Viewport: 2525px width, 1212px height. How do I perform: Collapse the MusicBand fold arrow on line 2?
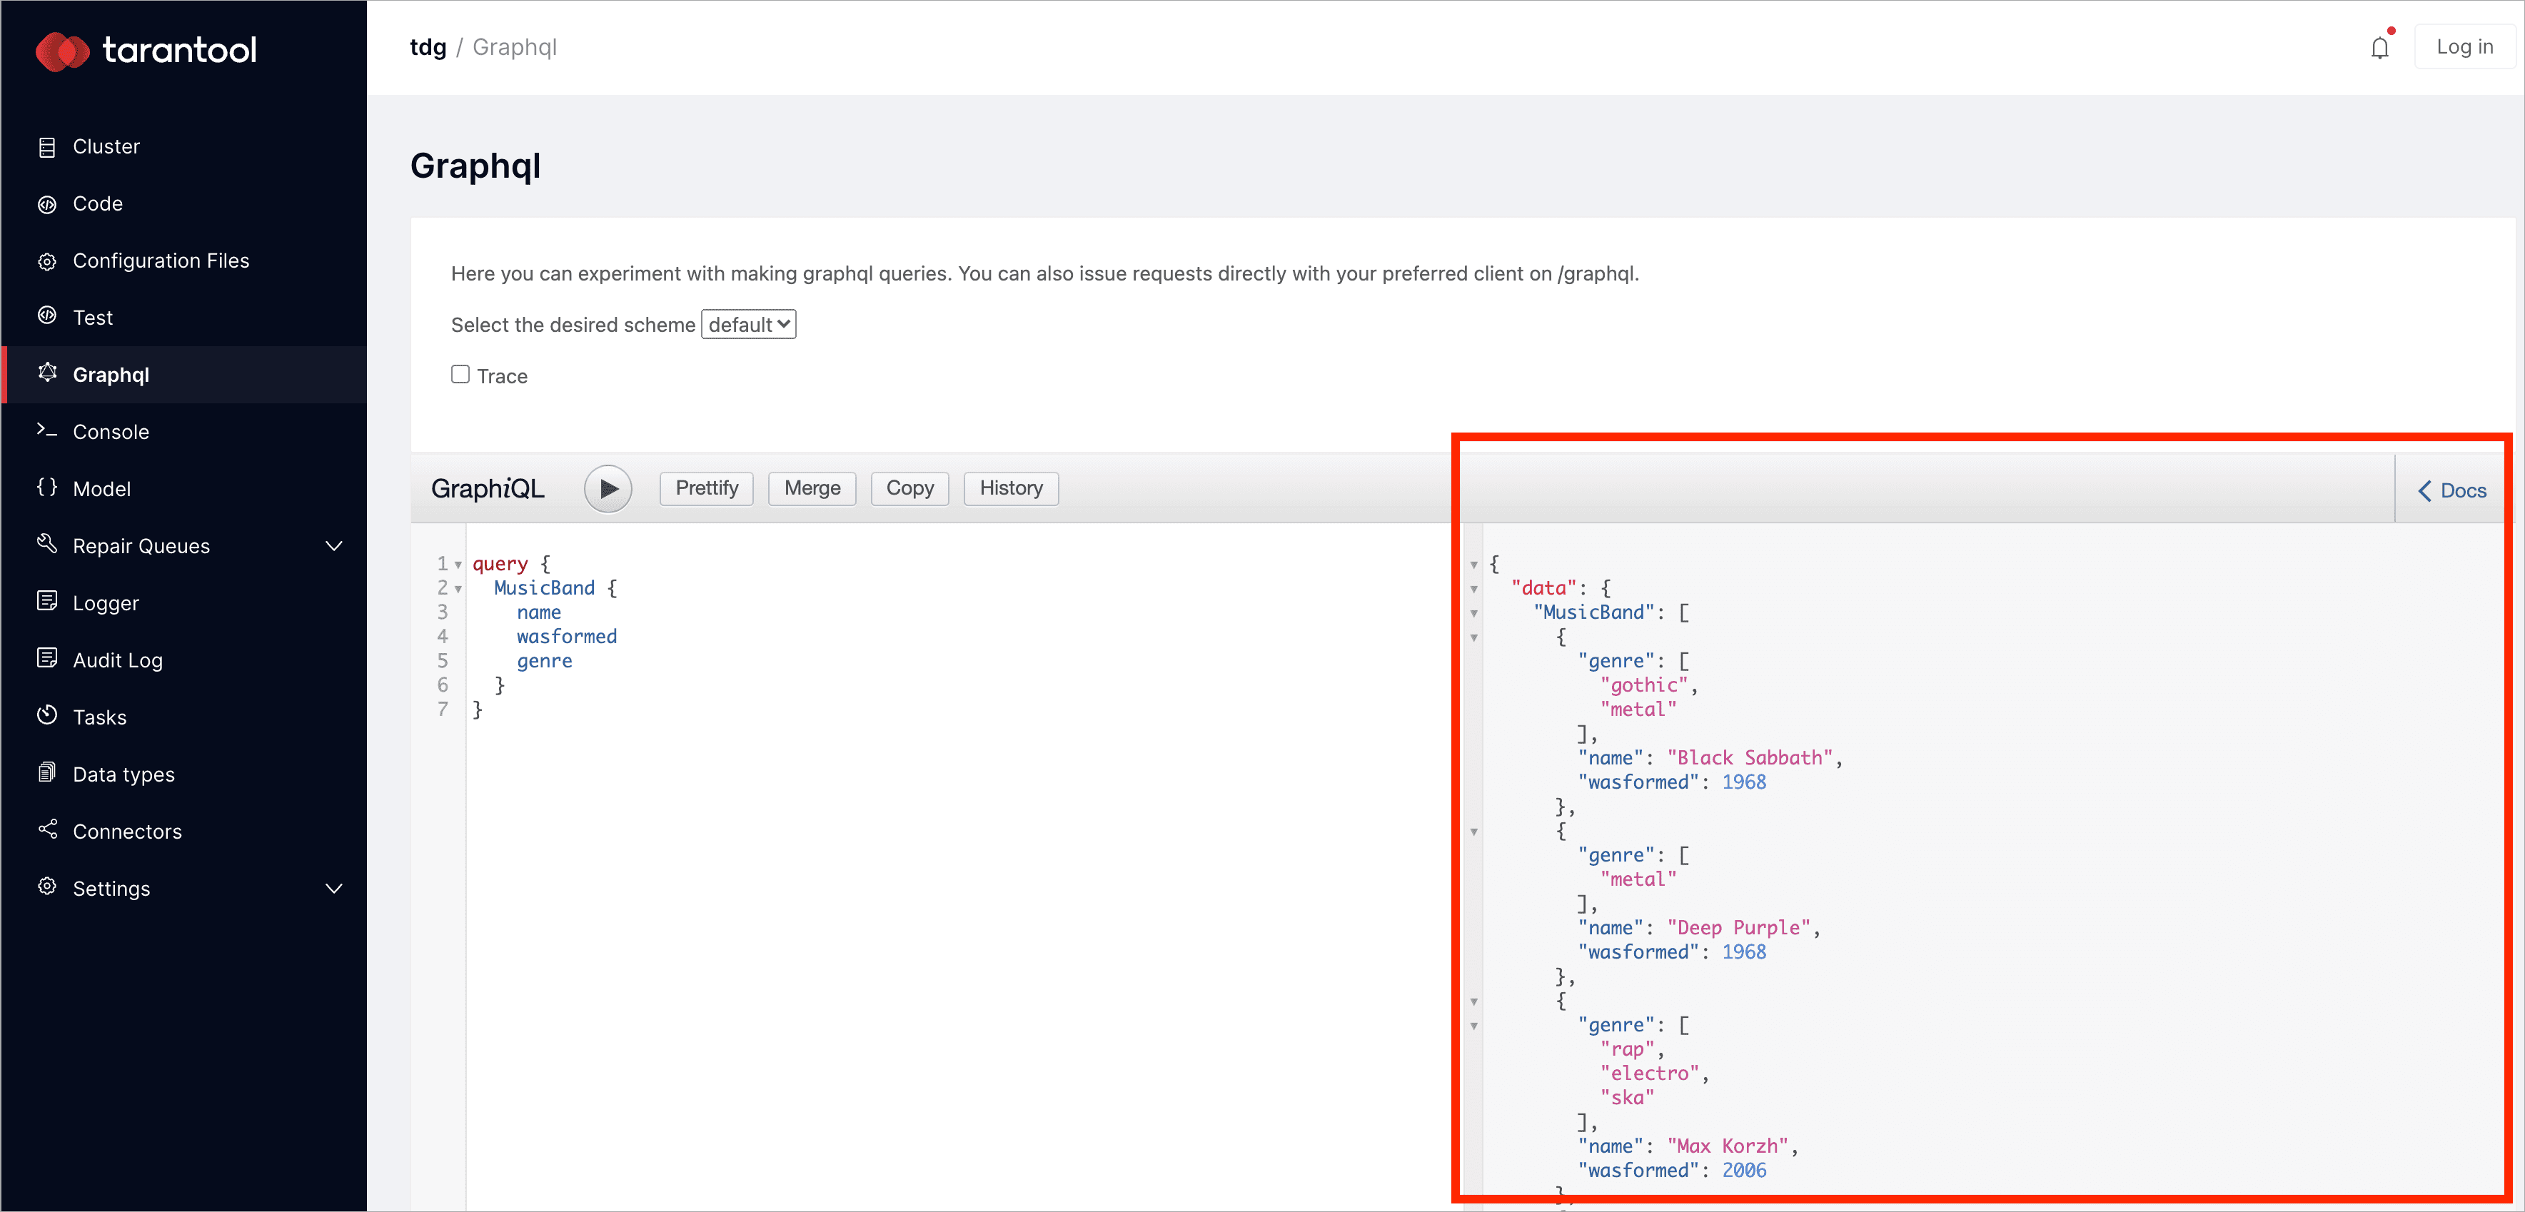pyautogui.click(x=458, y=590)
